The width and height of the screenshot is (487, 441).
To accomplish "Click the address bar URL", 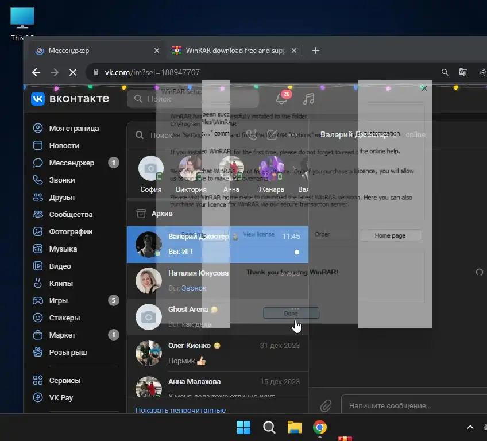I will click(152, 72).
